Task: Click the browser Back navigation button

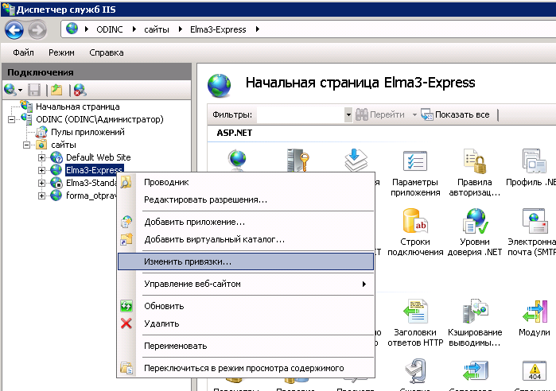Action: click(x=15, y=29)
